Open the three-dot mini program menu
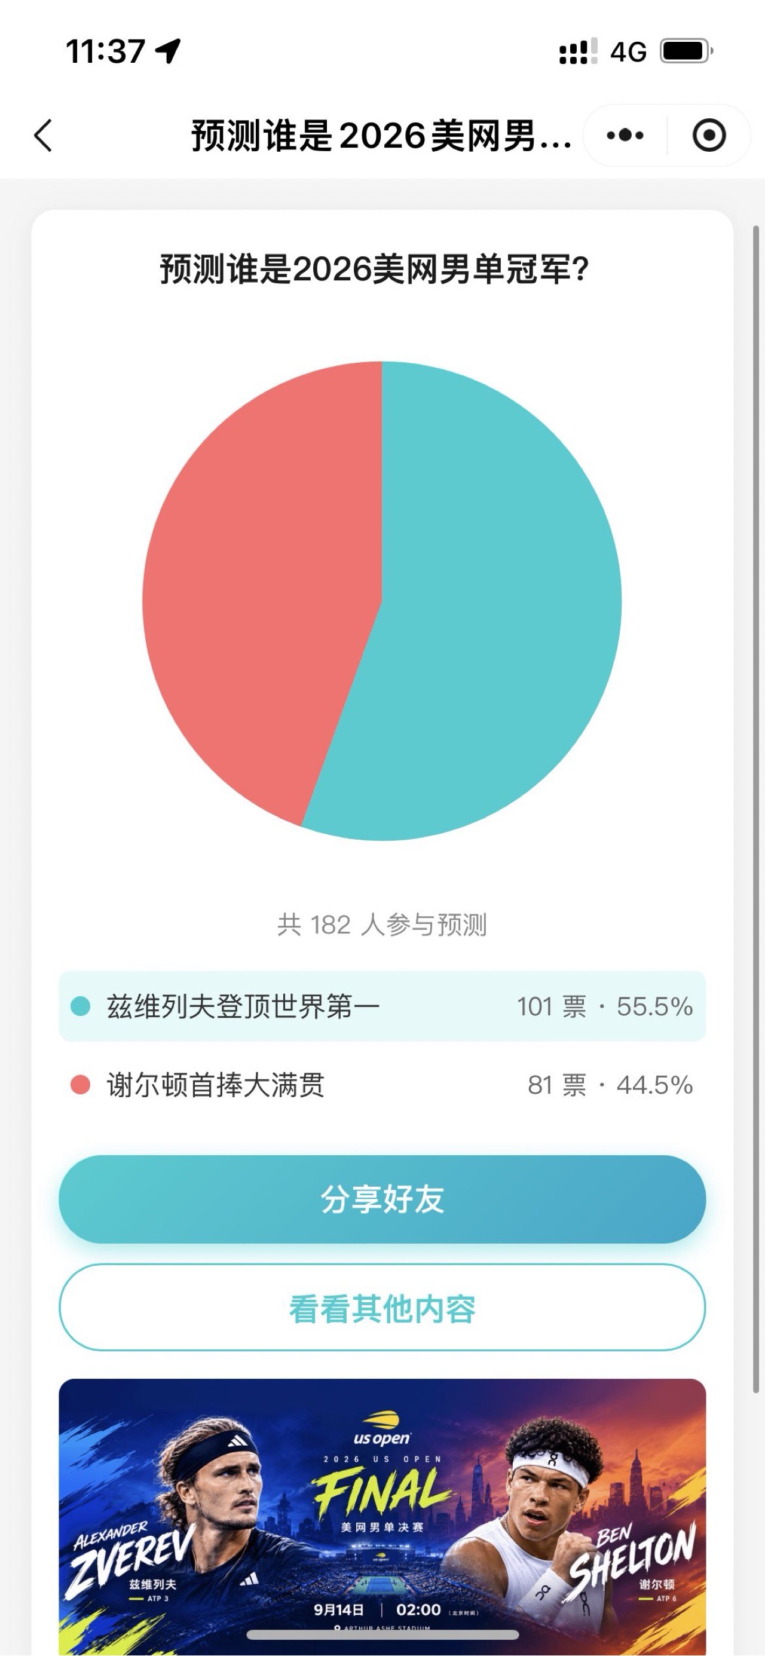The width and height of the screenshot is (765, 1656). click(625, 136)
